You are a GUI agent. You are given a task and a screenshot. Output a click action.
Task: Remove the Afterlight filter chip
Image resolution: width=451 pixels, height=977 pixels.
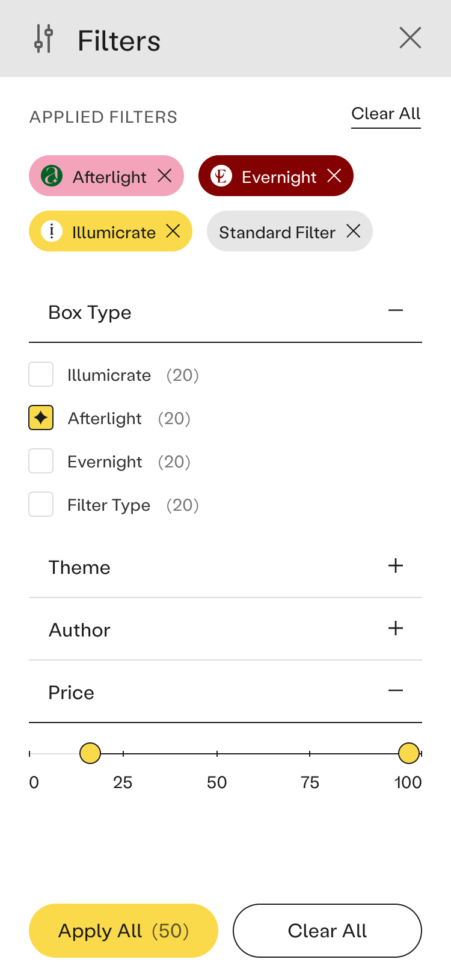[x=165, y=176]
